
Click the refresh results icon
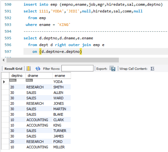pyautogui.click(x=38, y=68)
